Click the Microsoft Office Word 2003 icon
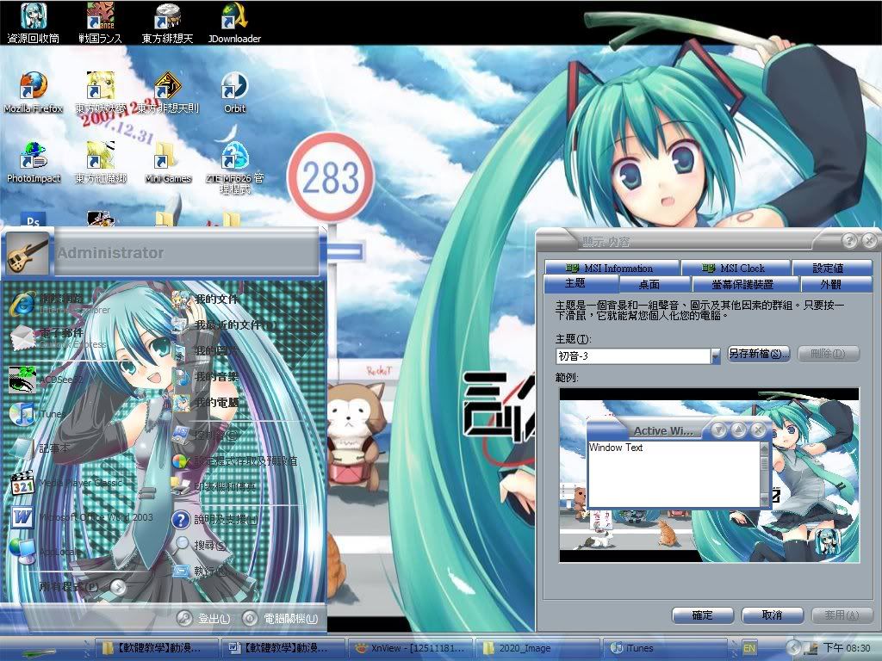 point(23,517)
